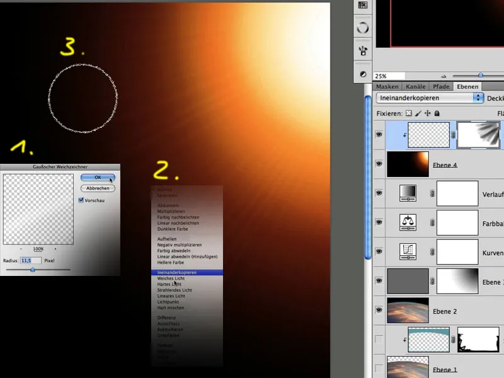Click the 100% zoom label under blur preview
Image resolution: width=504 pixels, height=378 pixels.
pyautogui.click(x=38, y=249)
